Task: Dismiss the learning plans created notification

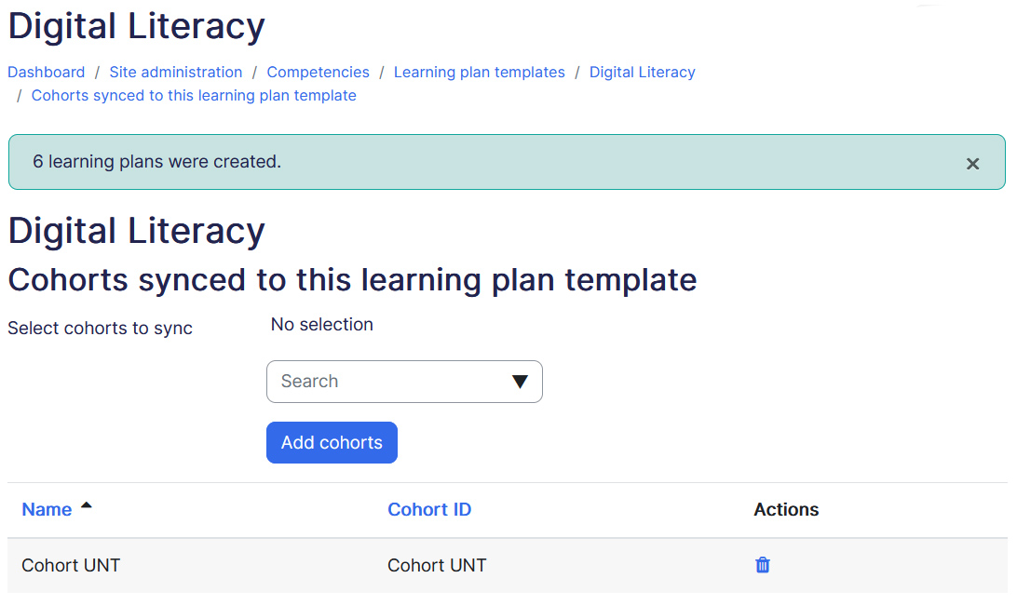Action: click(x=972, y=164)
